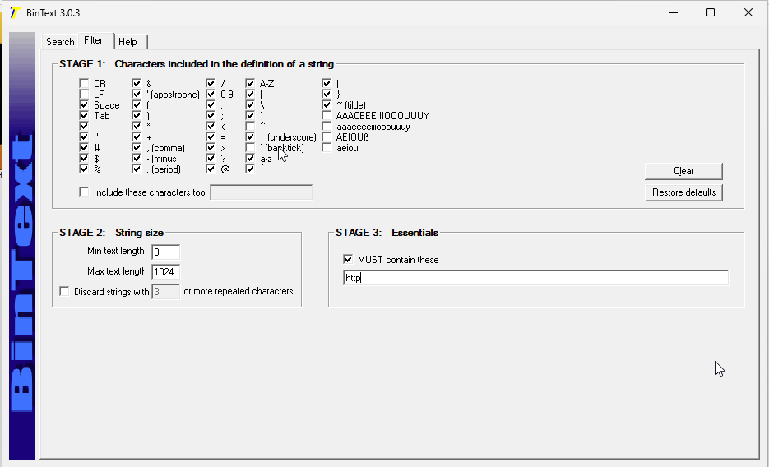The image size is (769, 467).
Task: Toggle the hash (#) character checkbox
Action: 84,147
